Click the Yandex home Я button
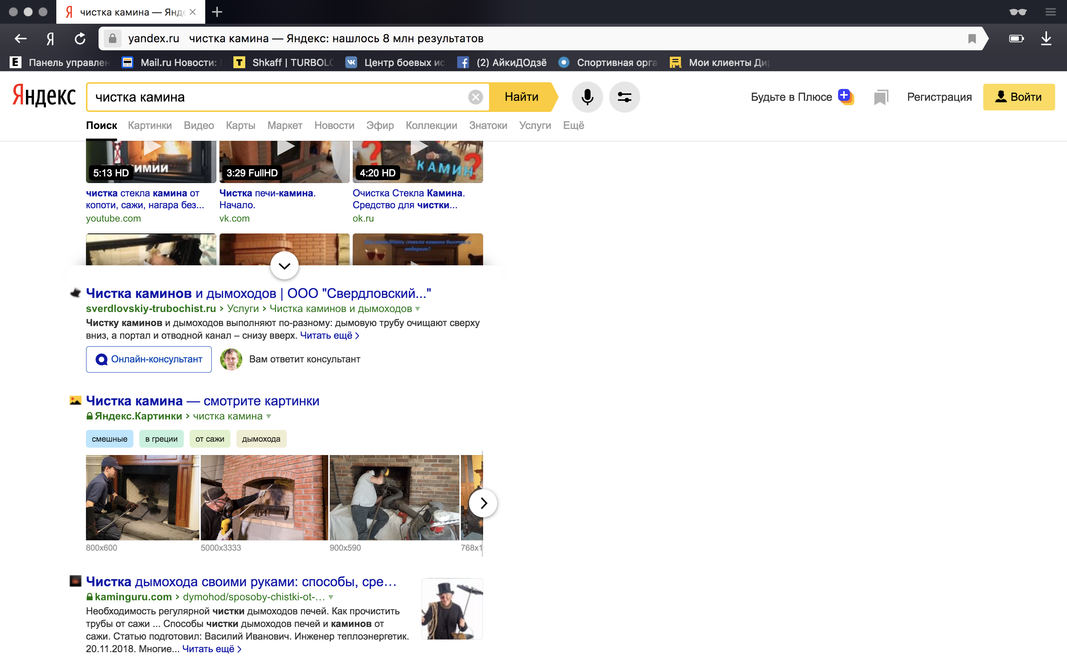 50,39
